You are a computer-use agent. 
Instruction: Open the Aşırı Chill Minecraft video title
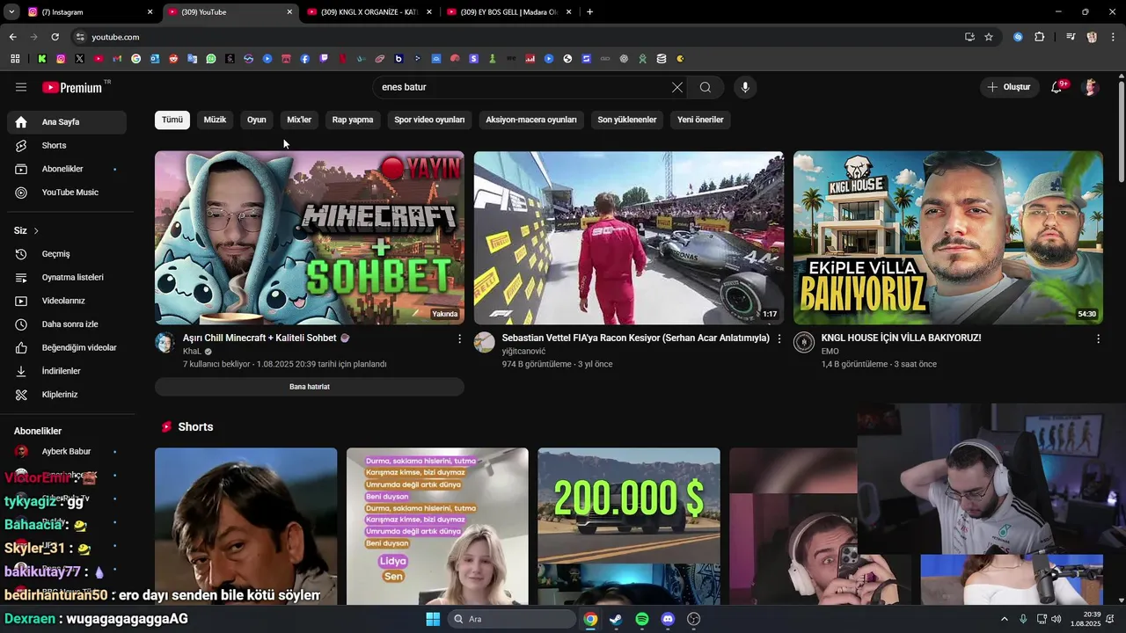[x=267, y=338]
